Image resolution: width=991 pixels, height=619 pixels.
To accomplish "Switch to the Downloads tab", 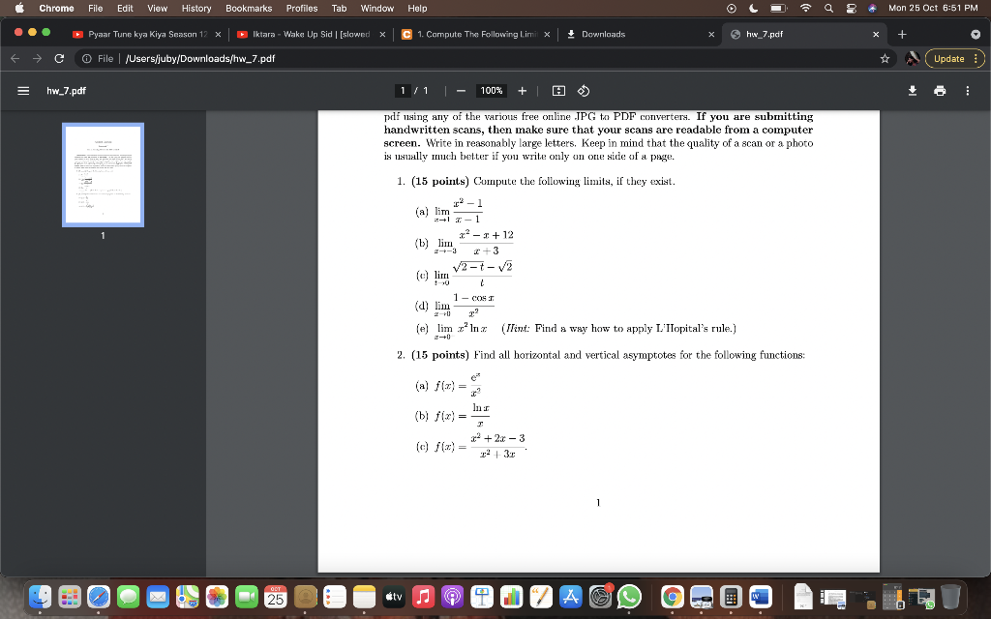I will click(x=640, y=34).
